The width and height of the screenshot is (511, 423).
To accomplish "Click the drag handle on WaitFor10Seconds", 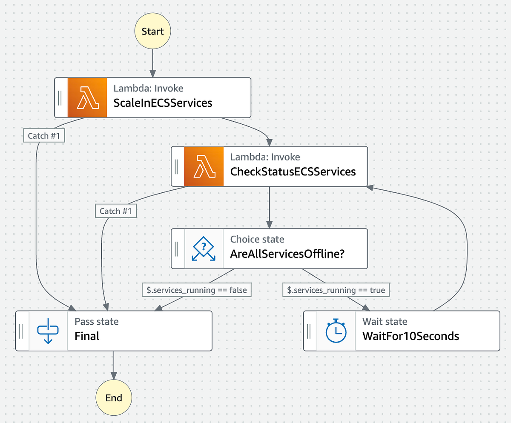I will (310, 330).
